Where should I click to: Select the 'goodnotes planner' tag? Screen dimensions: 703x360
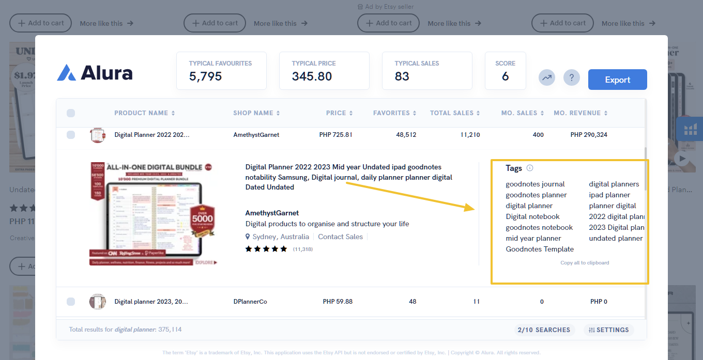tap(536, 195)
